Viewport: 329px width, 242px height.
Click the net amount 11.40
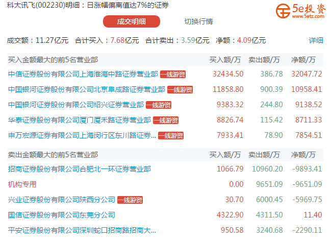[313, 215]
